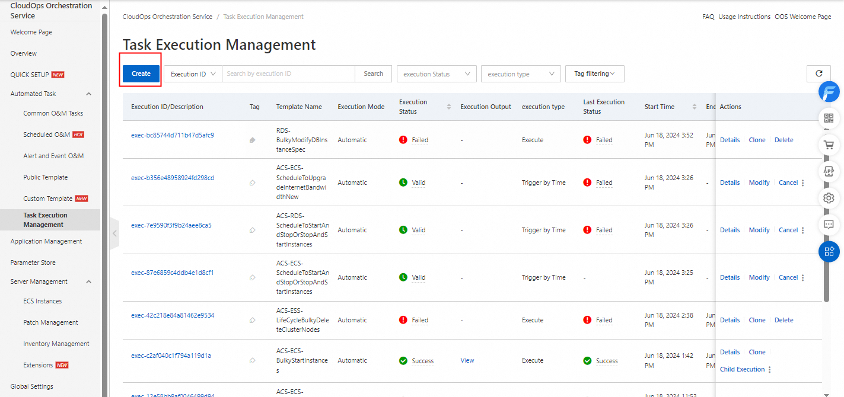
Task: Collapse the Automated Task sidebar section
Action: [89, 94]
